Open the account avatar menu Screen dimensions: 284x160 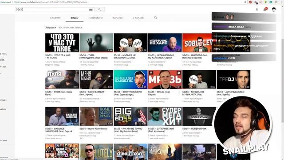pyautogui.click(x=274, y=10)
